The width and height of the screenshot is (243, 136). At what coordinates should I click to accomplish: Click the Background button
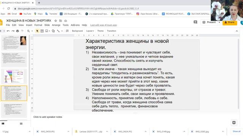coord(77,31)
